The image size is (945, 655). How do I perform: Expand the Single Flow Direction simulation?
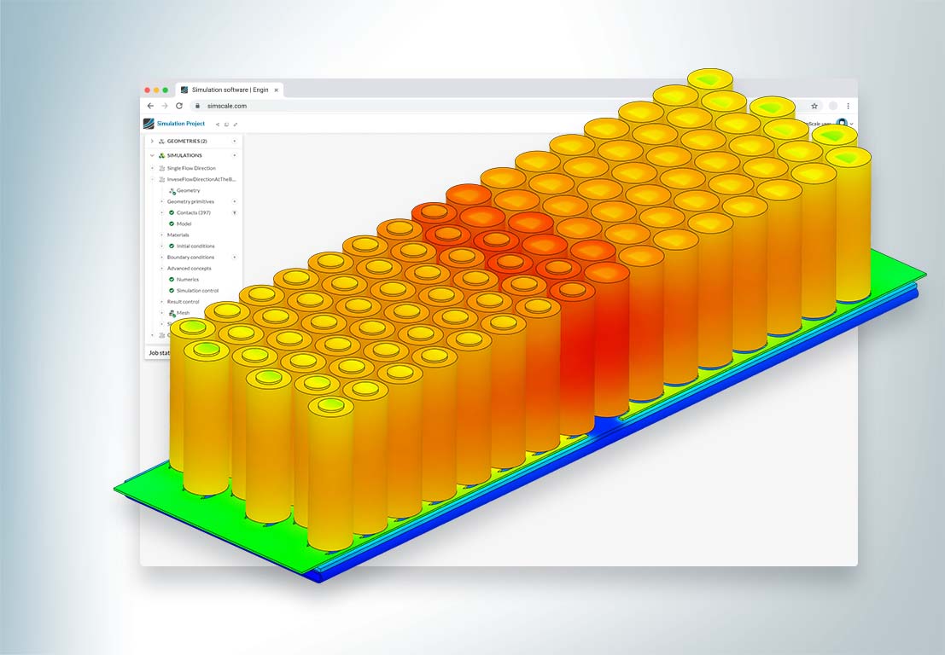[153, 168]
